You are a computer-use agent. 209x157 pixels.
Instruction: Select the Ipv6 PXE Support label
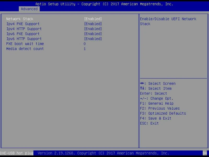click(x=23, y=34)
